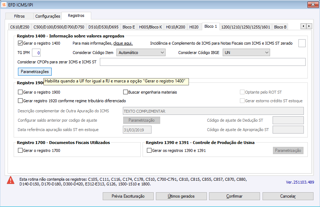Click the Data referência apuração date field
Image resolution: width=320 pixels, height=207 pixels.
click(137, 130)
